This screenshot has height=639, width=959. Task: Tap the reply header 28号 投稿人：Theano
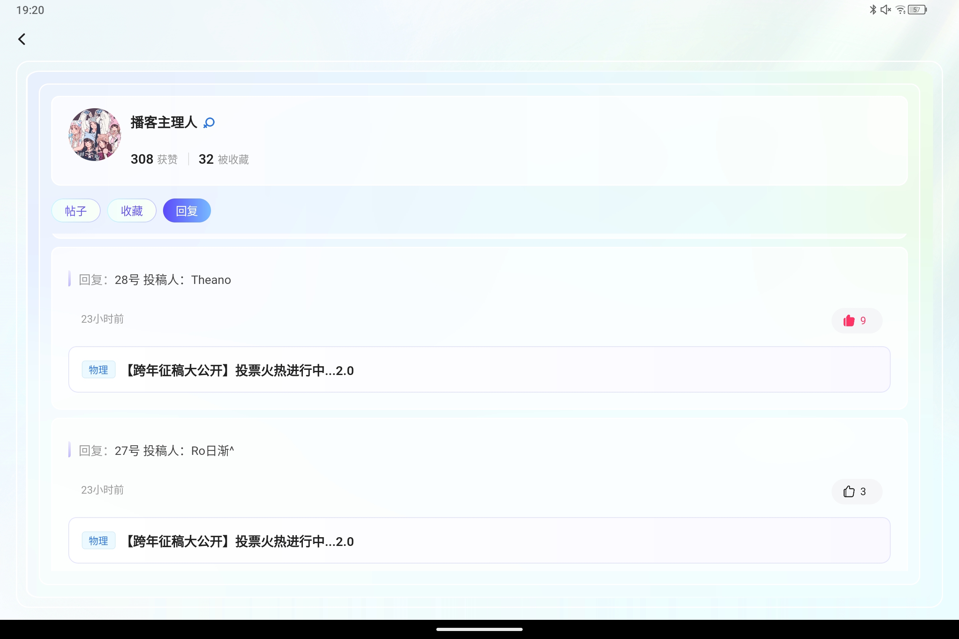(x=155, y=280)
